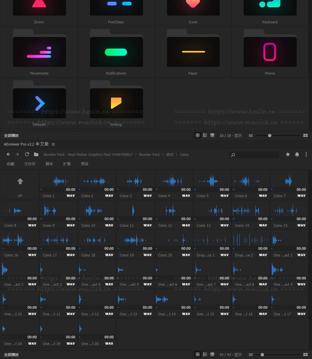Select large preview view in the 43/43 status bar

[212, 355]
